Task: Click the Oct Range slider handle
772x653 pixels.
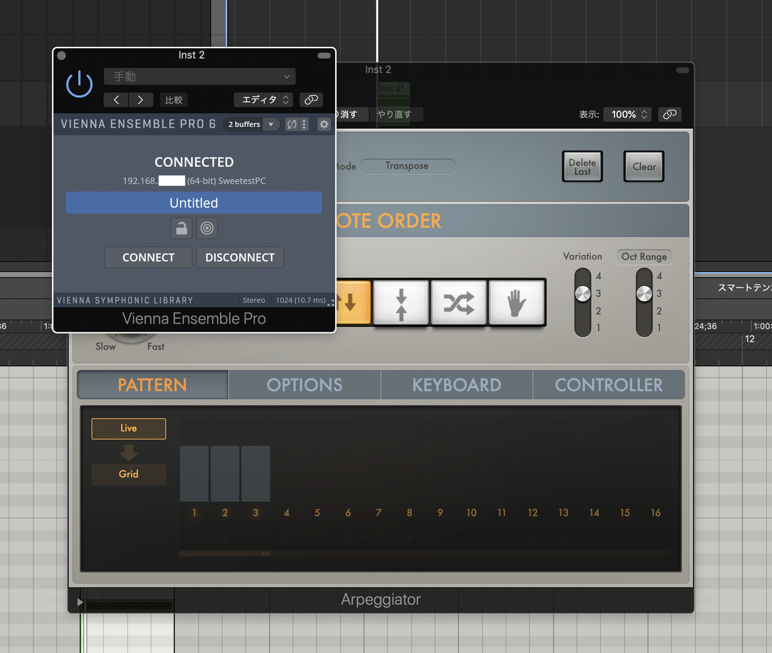Action: [644, 294]
